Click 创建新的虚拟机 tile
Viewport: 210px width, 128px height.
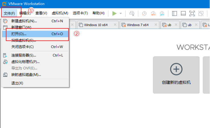pyautogui.click(x=176, y=75)
